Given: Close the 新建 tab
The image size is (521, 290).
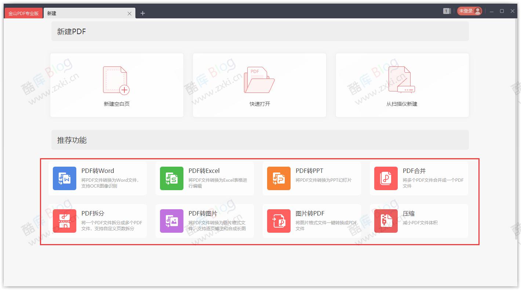Looking at the screenshot, I should point(129,13).
